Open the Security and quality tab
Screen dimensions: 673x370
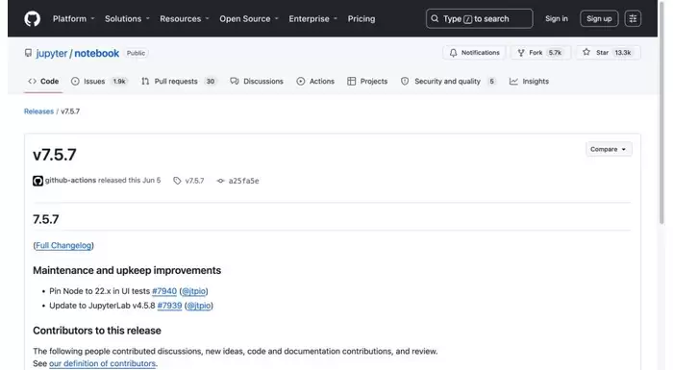click(448, 81)
